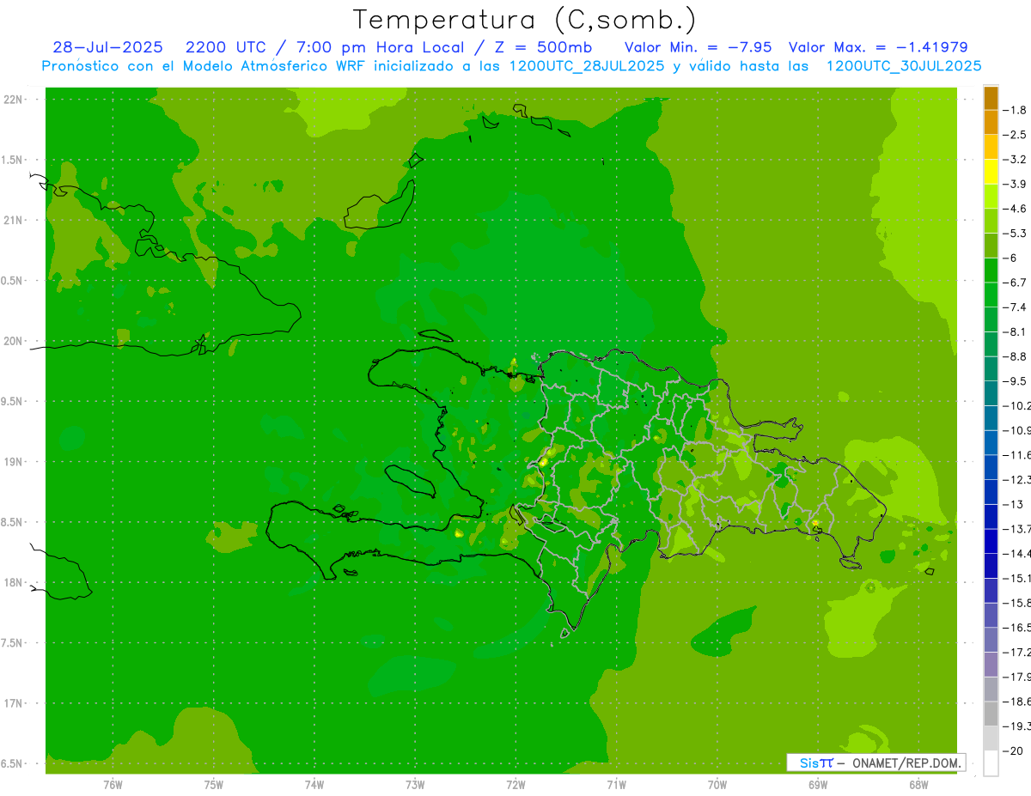
Task: Click the "70W" longitude label
Action: (717, 785)
